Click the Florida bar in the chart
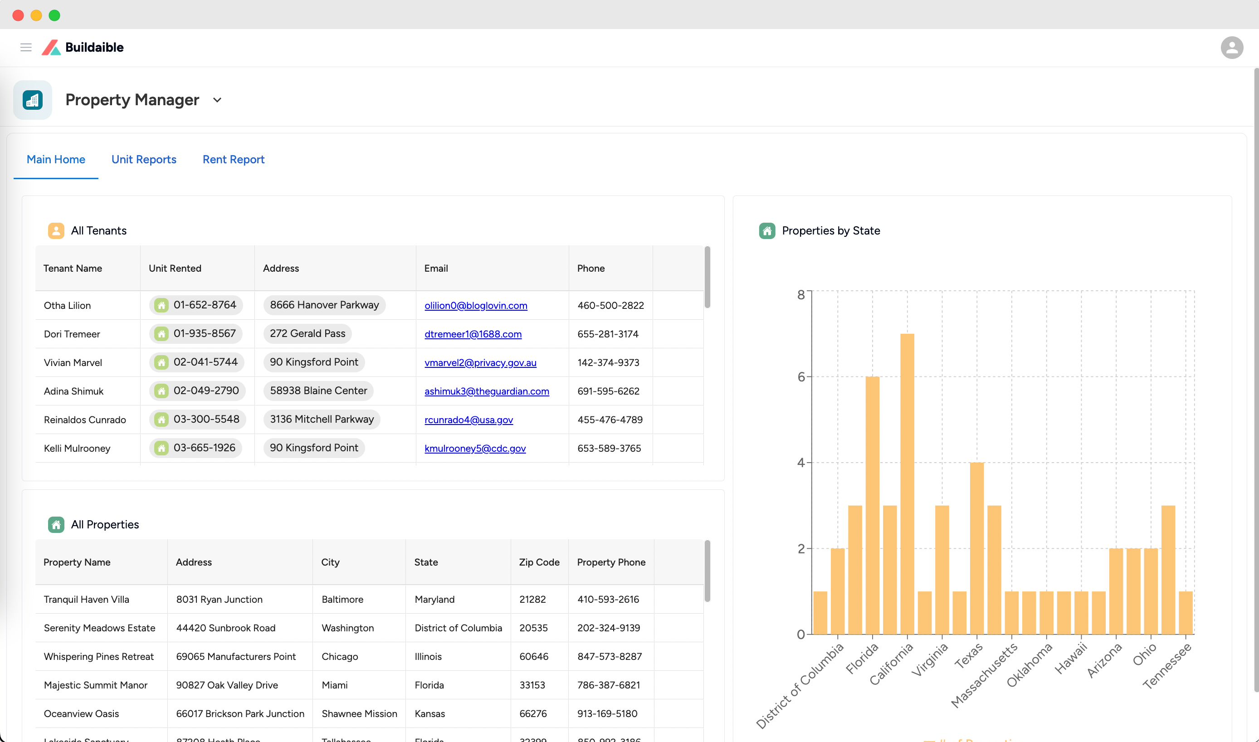 (x=872, y=506)
